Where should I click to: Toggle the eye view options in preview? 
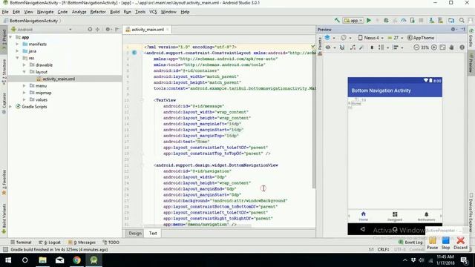tap(330, 47)
